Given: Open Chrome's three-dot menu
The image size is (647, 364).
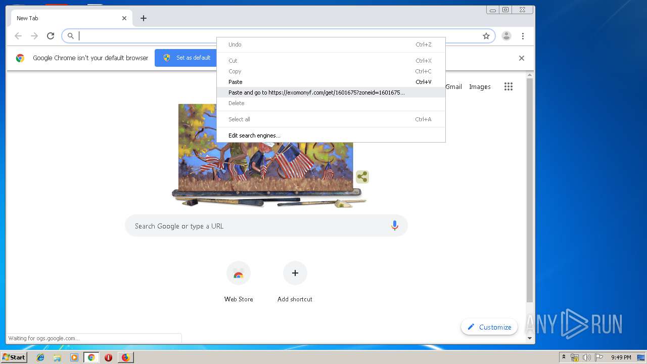Looking at the screenshot, I should click(x=523, y=36).
